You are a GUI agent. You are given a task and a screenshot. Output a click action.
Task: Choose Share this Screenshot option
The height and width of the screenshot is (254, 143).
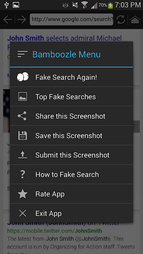point(71,116)
